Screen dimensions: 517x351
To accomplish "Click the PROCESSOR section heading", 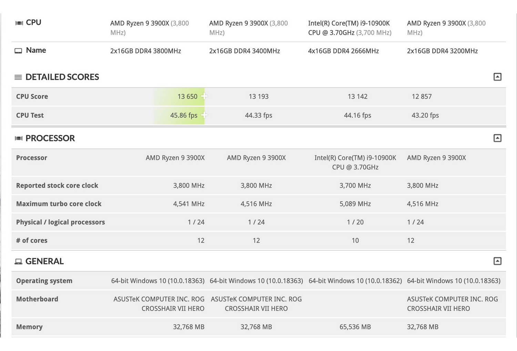I will click(x=50, y=138).
